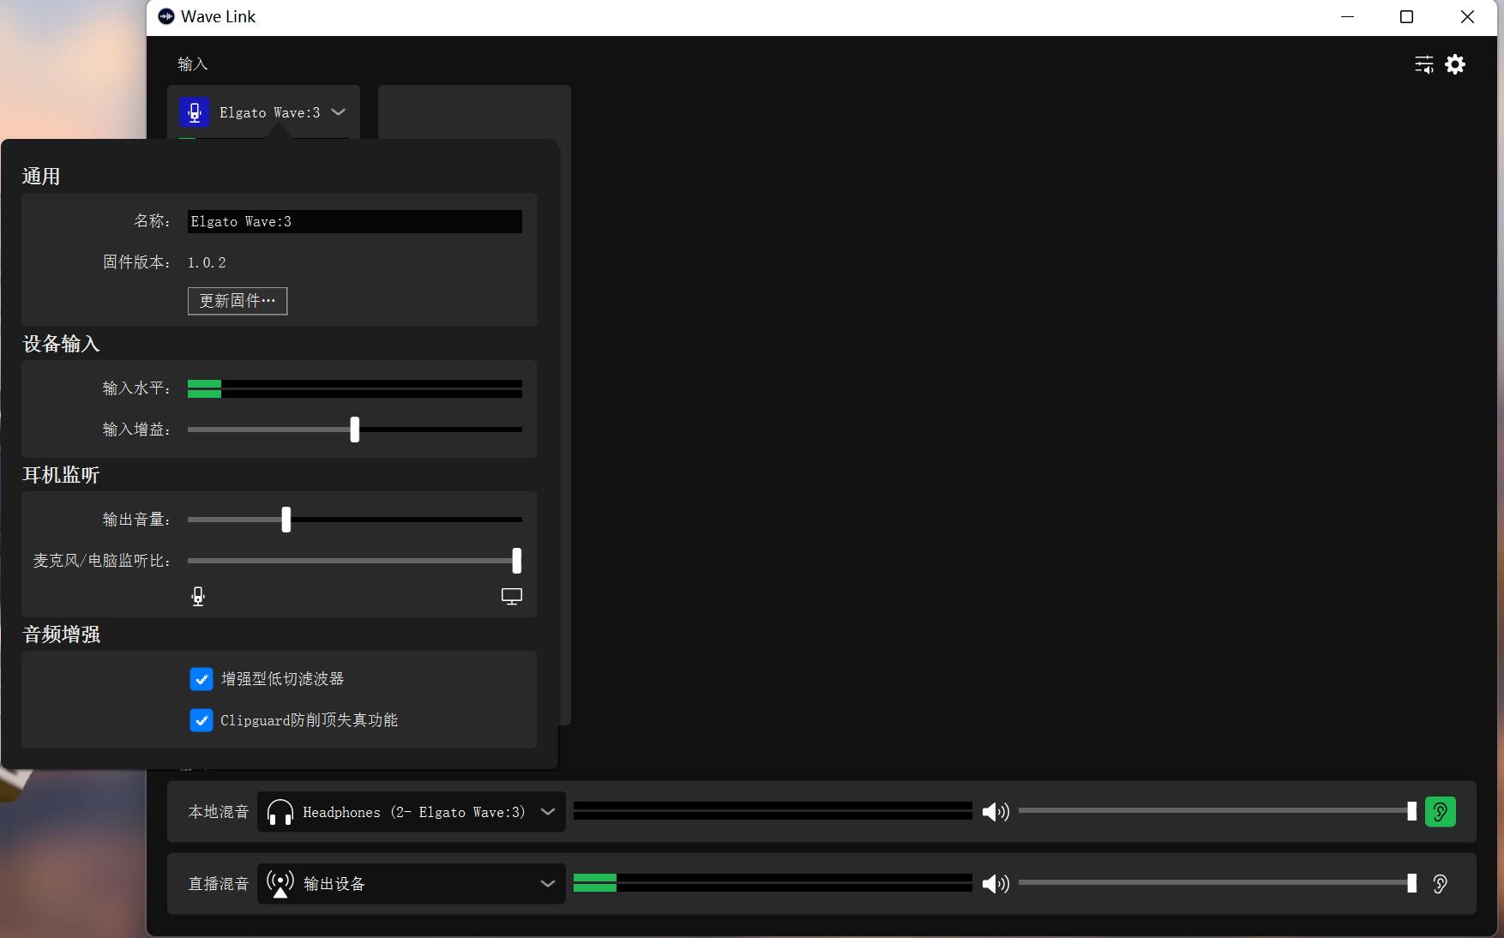Click the broadcast antenna icon in 直播混音 row

pos(280,884)
